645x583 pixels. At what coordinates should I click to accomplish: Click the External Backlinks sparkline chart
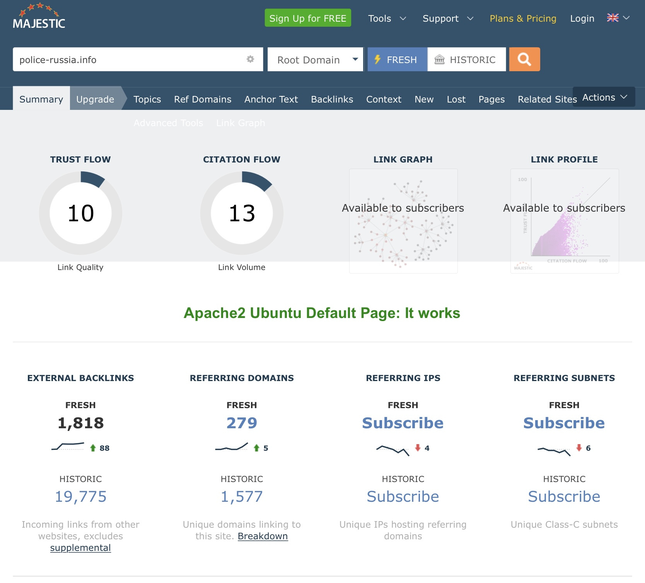(68, 447)
